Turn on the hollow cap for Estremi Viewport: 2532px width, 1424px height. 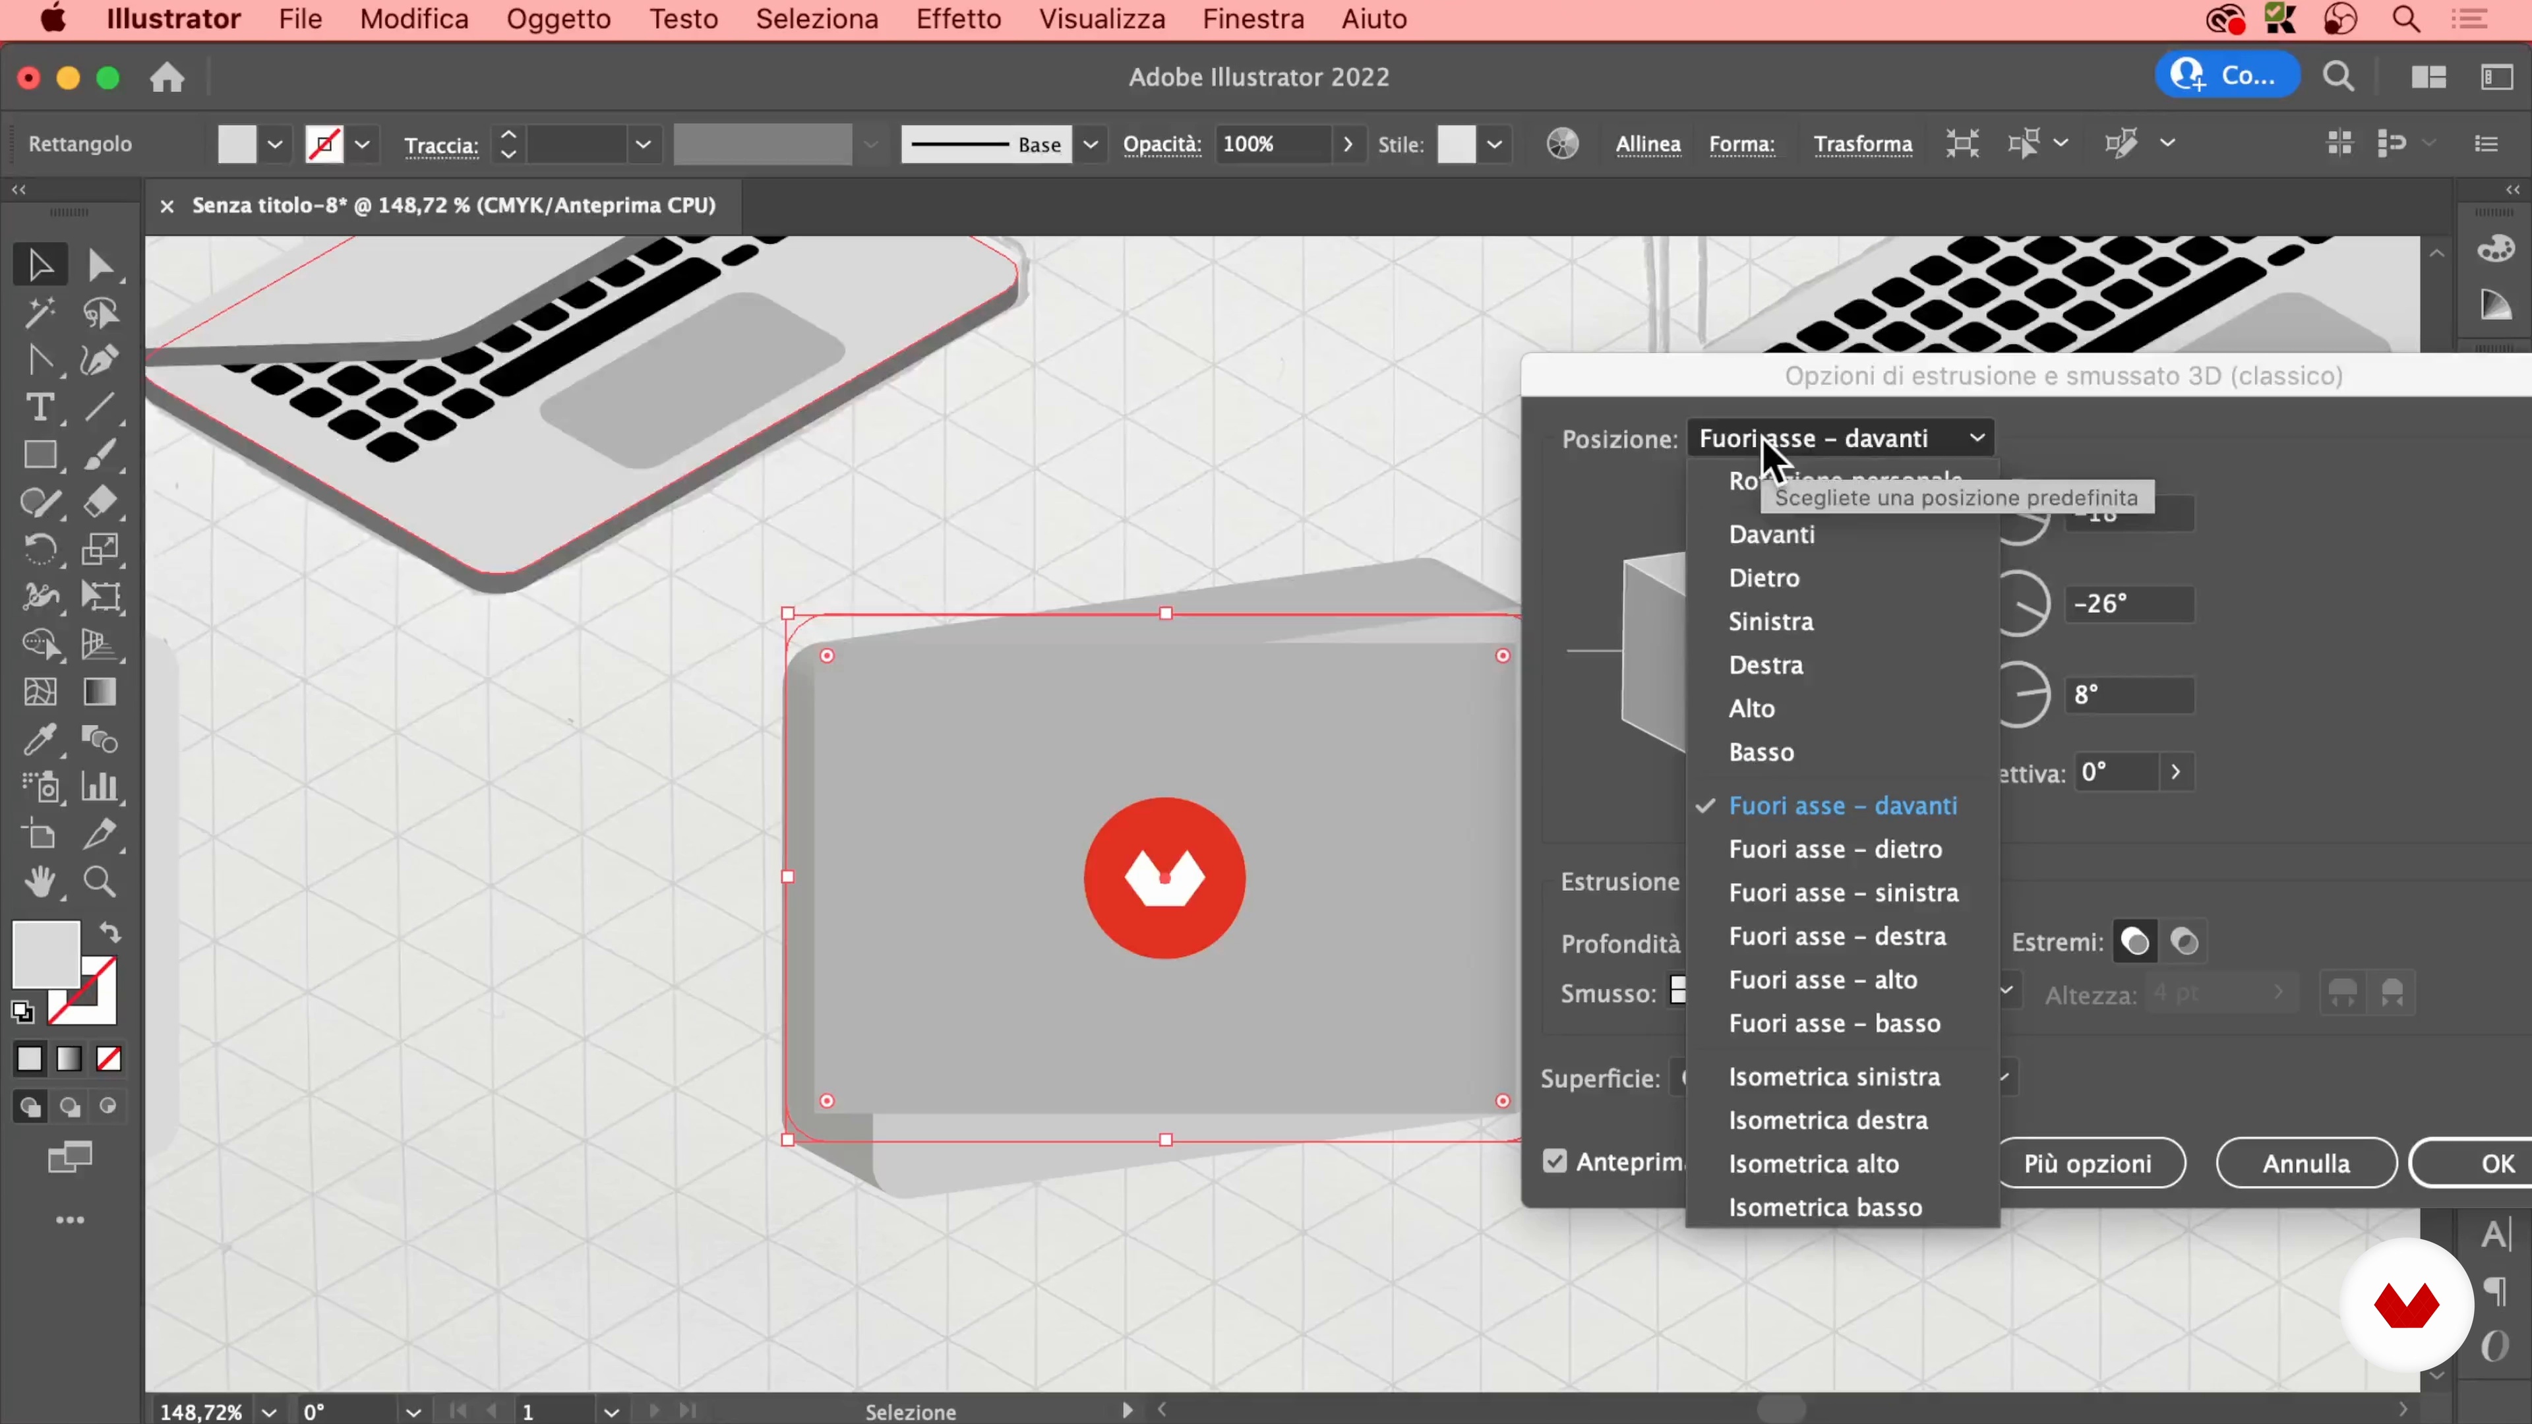[x=2184, y=941]
